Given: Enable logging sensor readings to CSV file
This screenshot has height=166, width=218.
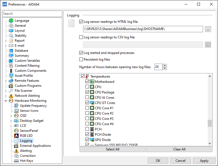Looking at the screenshot, I should click(x=81, y=37).
